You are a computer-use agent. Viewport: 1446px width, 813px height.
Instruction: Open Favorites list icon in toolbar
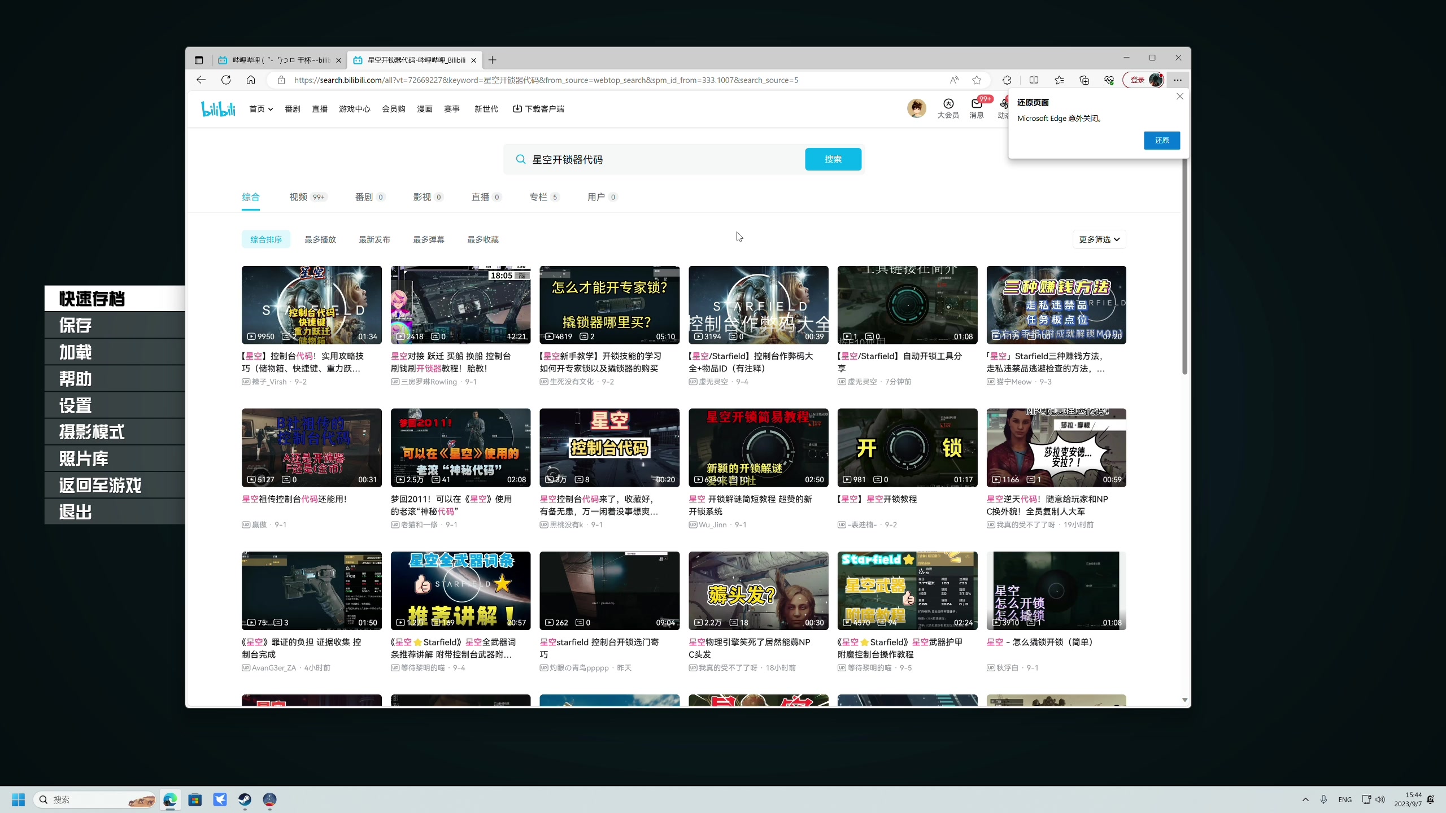pyautogui.click(x=1060, y=80)
